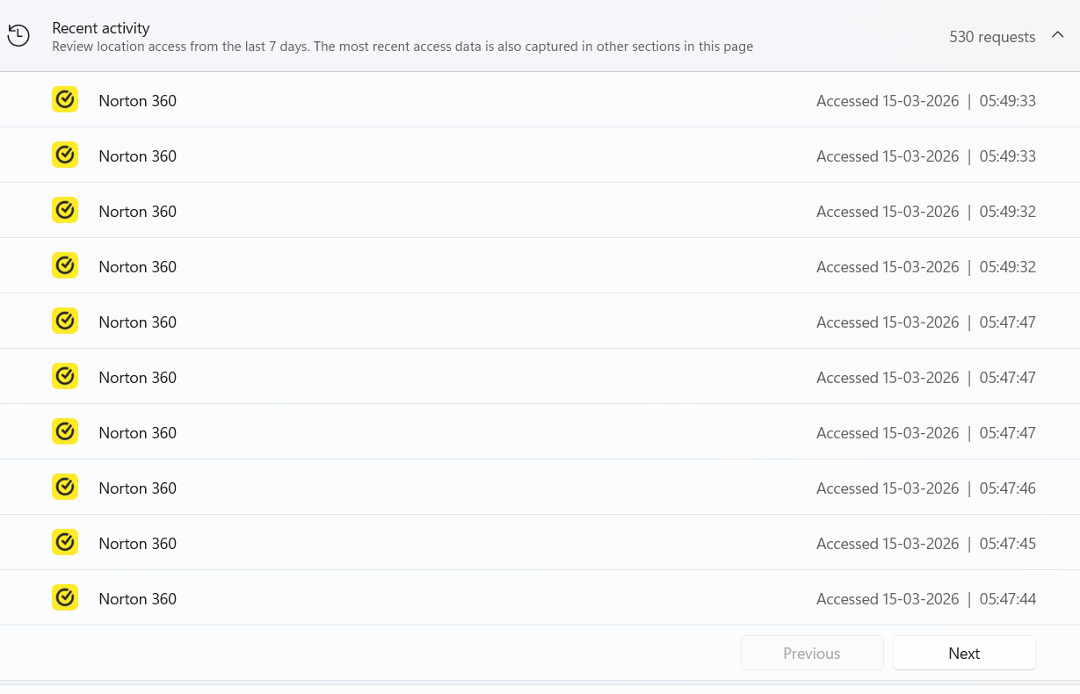Go to the Next page of requests
The image size is (1080, 694).
[x=964, y=654]
